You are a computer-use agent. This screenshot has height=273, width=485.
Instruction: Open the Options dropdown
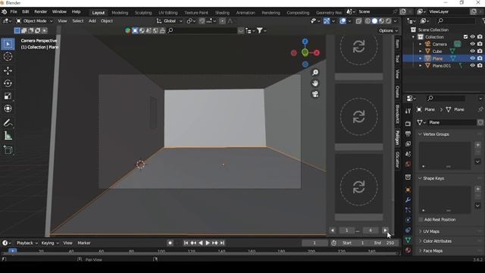pyautogui.click(x=388, y=30)
